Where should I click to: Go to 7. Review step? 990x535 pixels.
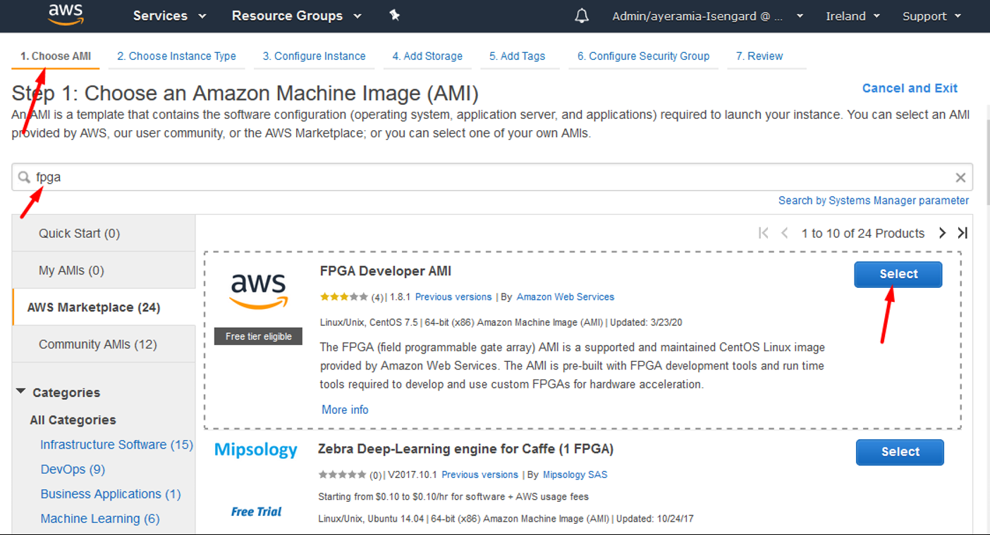coord(759,56)
